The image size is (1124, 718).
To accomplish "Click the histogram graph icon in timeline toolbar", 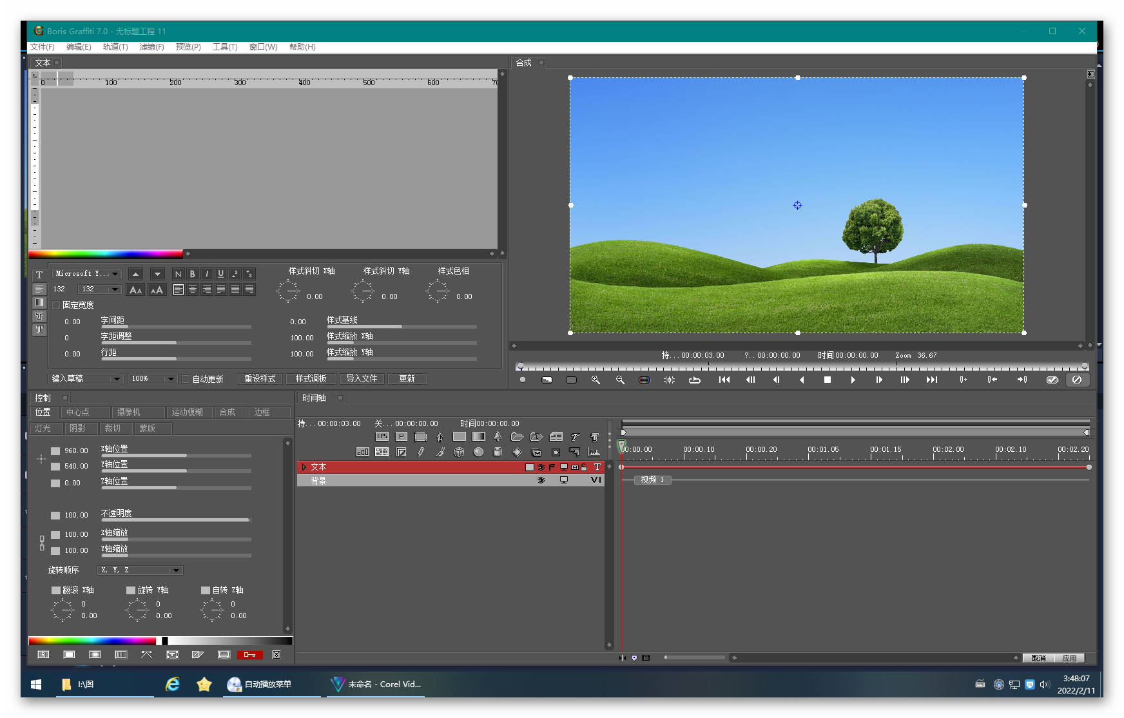I will pos(594,452).
